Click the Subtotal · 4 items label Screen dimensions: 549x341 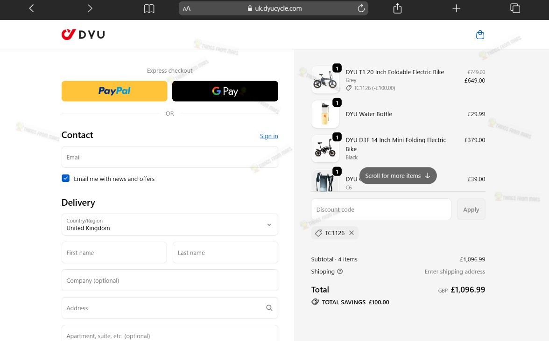(x=334, y=259)
